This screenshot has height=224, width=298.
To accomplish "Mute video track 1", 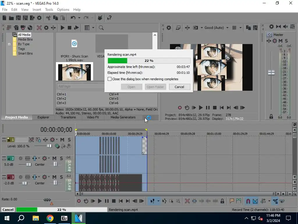I will coord(62,140).
